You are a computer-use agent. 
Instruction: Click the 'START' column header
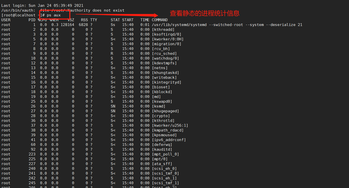(128, 20)
